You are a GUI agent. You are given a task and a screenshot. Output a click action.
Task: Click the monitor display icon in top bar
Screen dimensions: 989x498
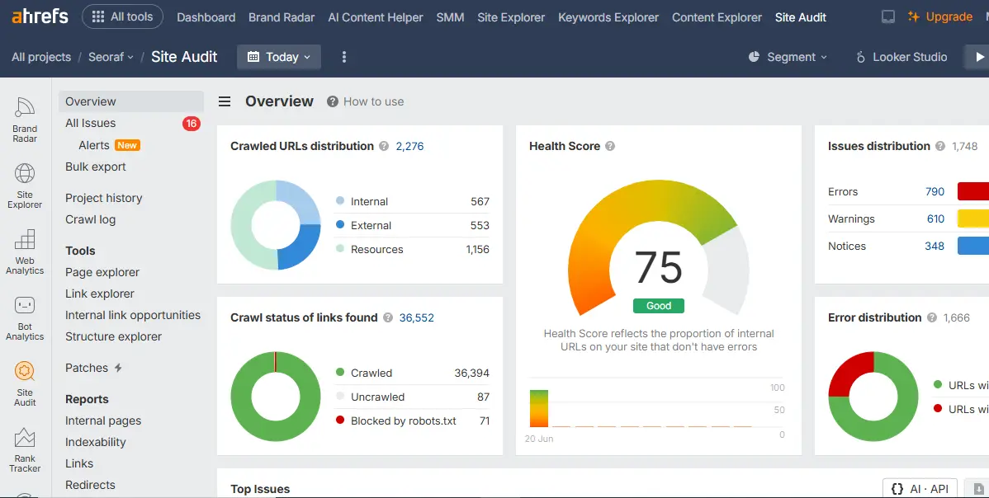tap(888, 17)
